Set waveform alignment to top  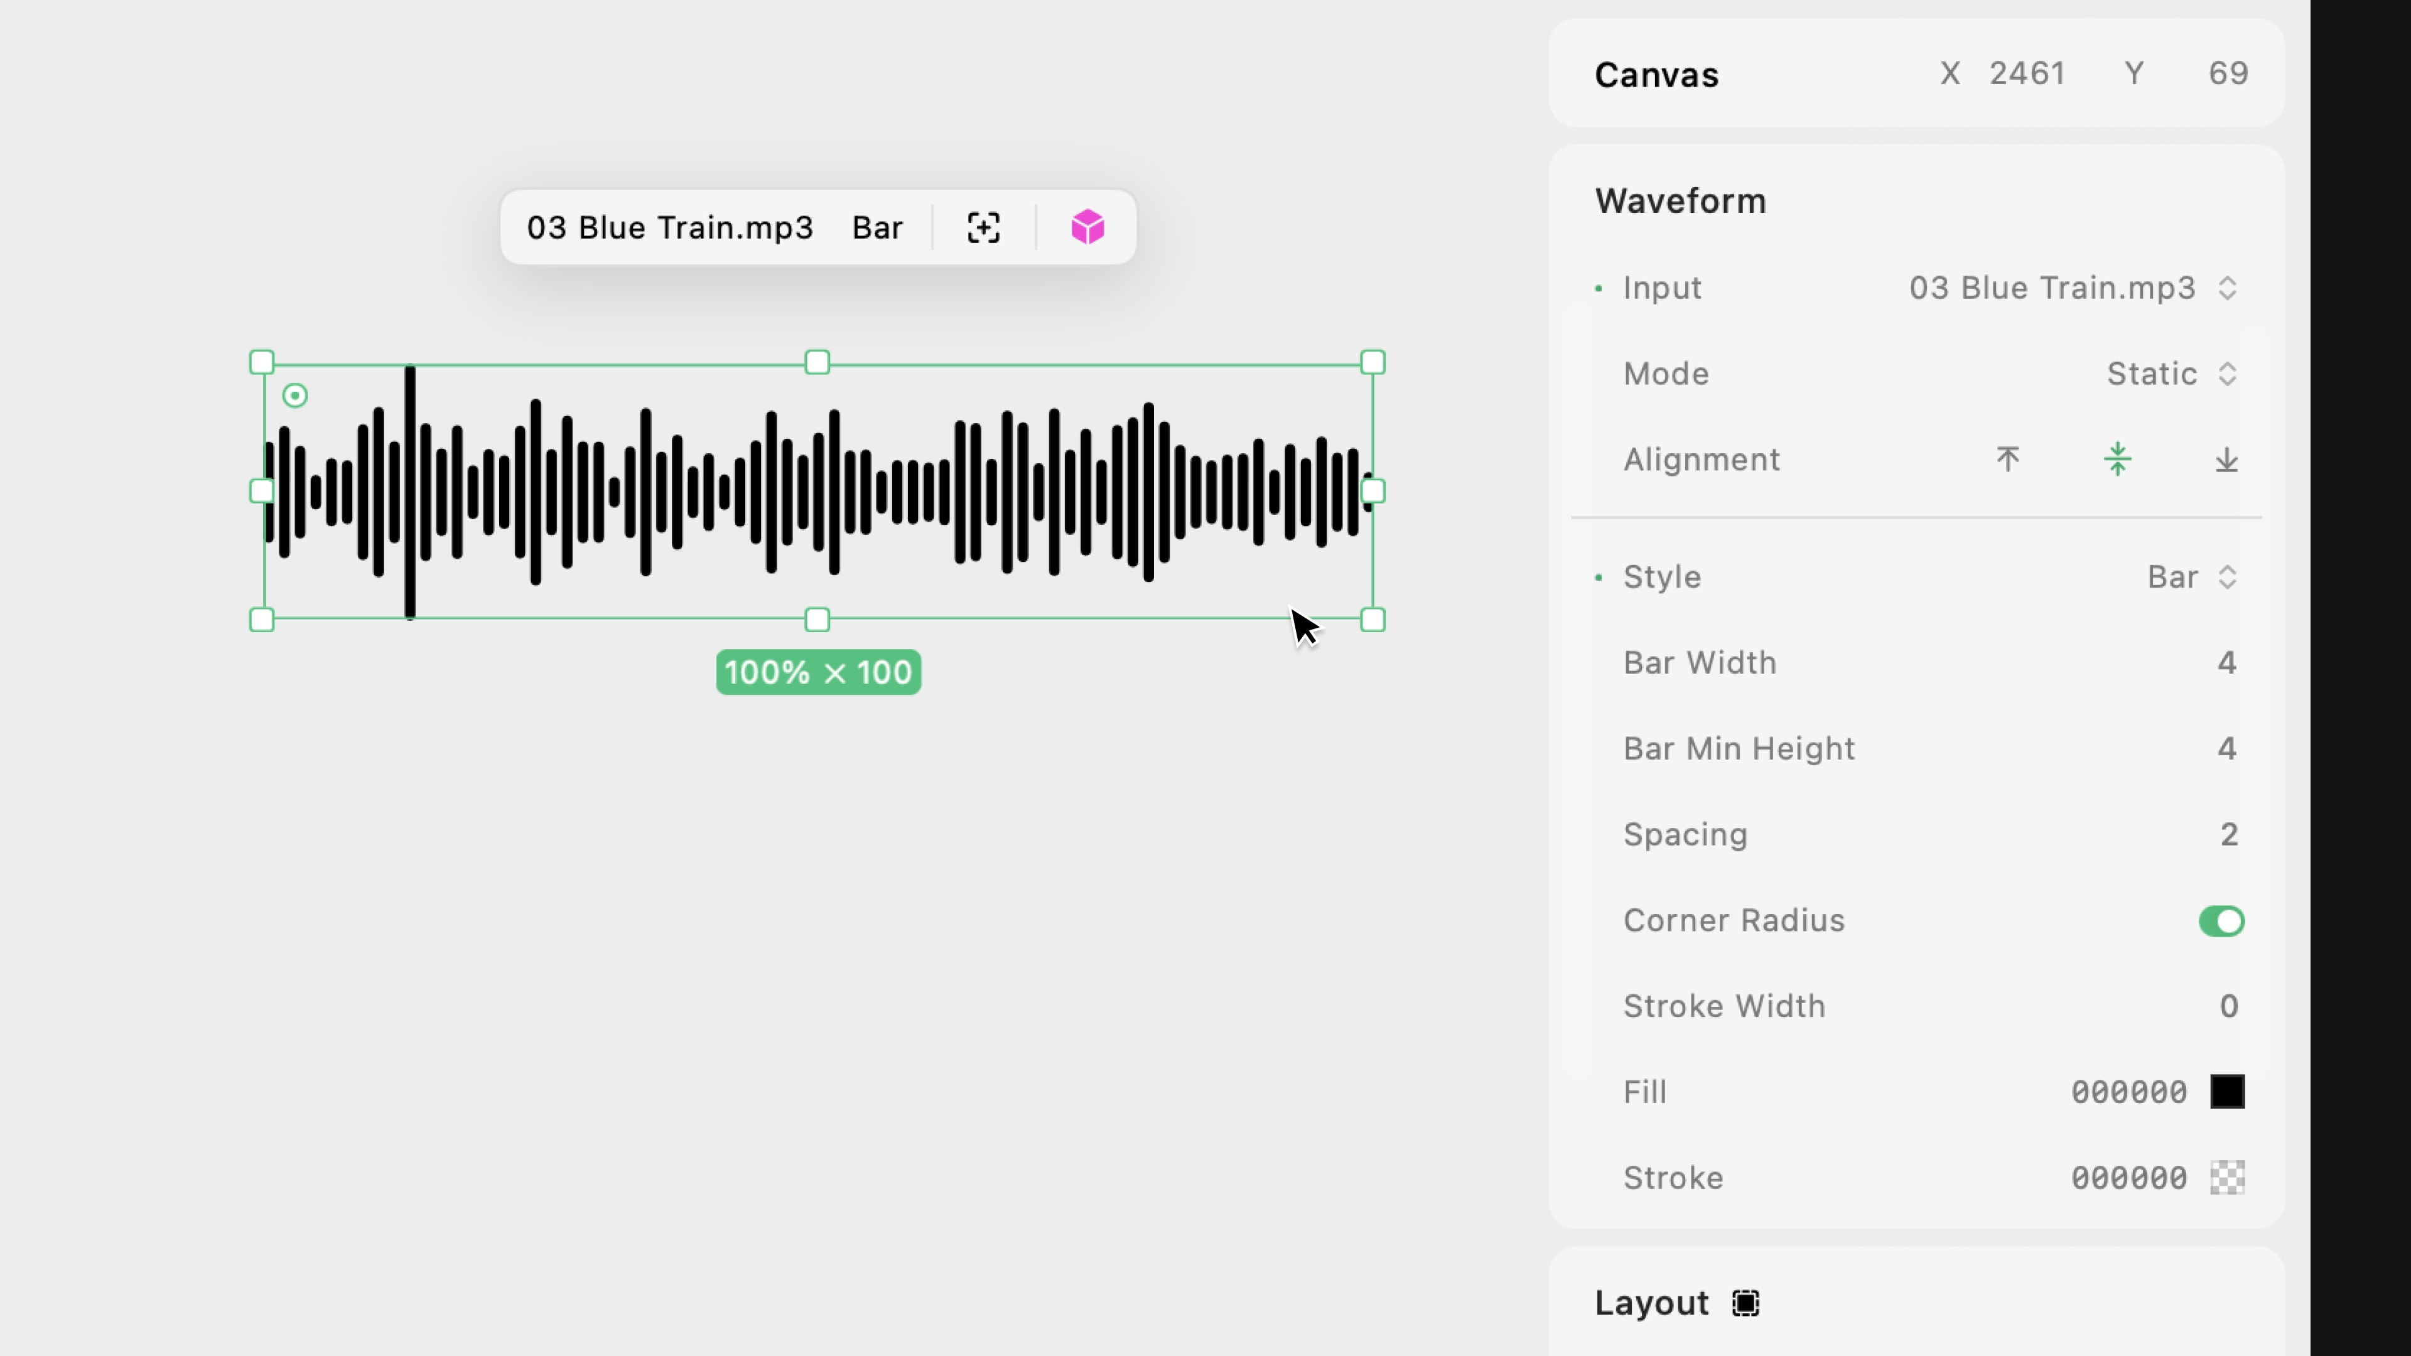2007,460
